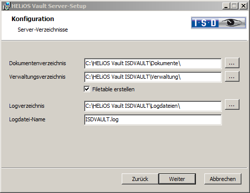The width and height of the screenshot is (250, 193).
Task: Close the HELiOS Vault Server-Setup dialog
Action: tap(243, 6)
